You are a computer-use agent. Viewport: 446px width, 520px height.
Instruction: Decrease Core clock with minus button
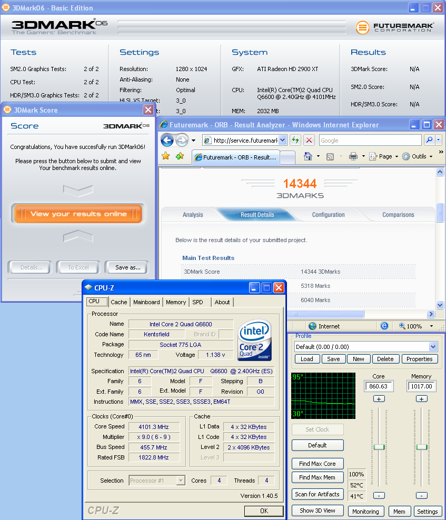[379, 495]
